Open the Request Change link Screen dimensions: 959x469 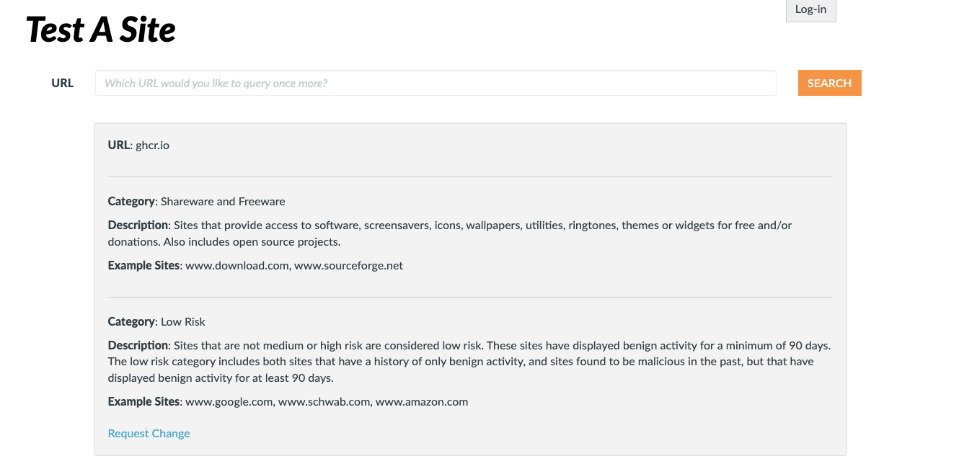click(149, 433)
